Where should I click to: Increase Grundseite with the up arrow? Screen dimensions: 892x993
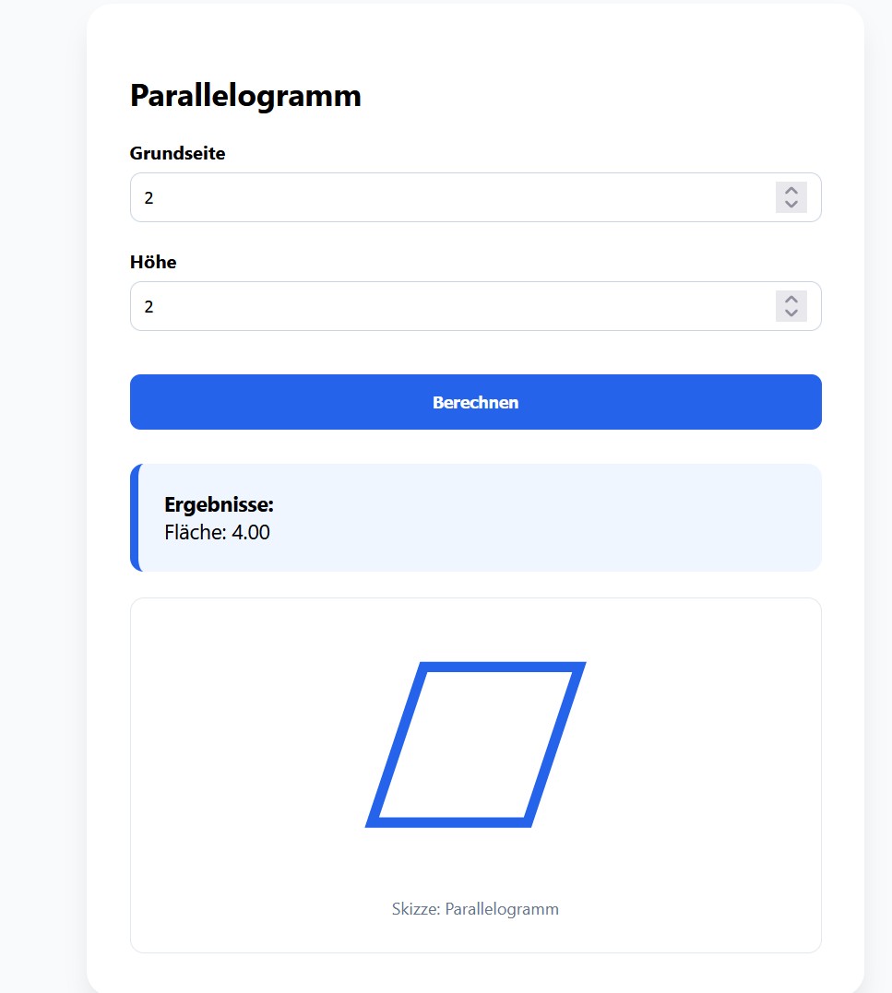coord(791,191)
